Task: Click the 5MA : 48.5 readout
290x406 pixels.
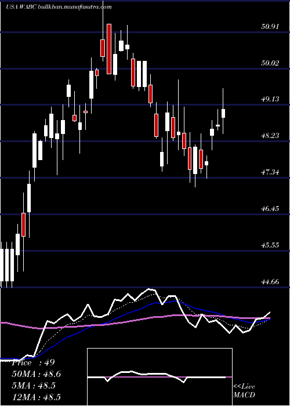Action: pyautogui.click(x=34, y=386)
